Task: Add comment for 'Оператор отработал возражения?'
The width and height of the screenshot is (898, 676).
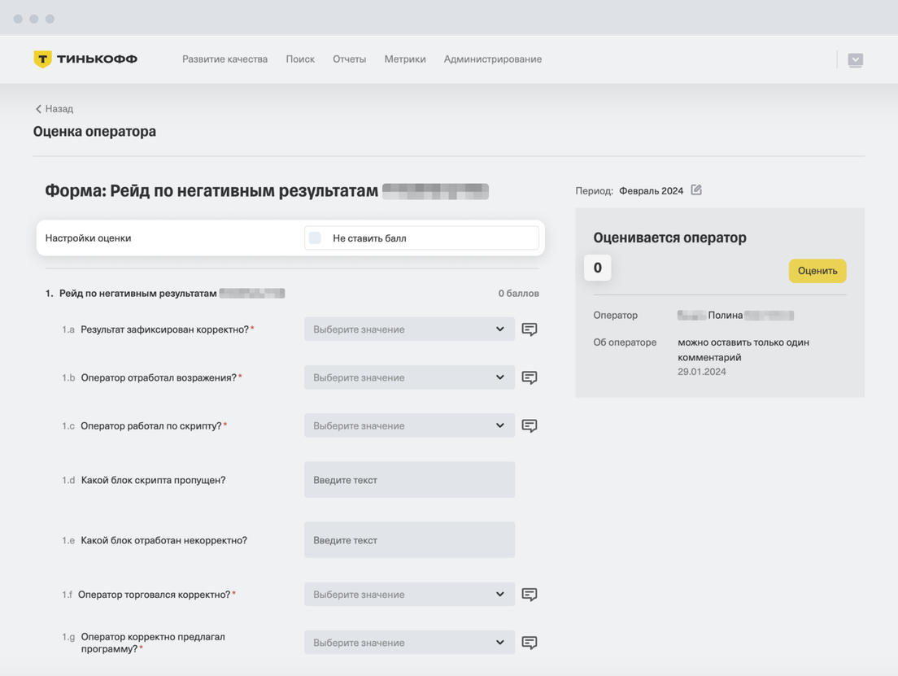Action: click(530, 377)
